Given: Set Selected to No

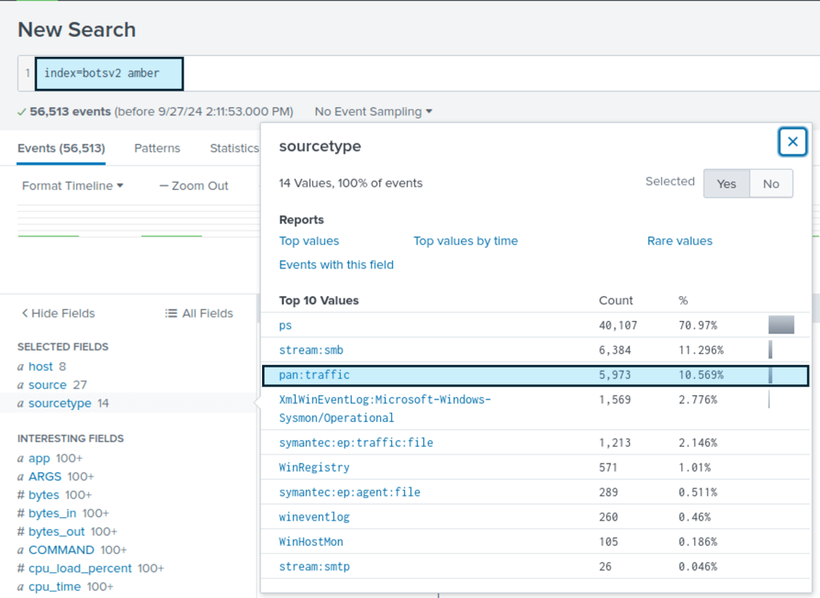Looking at the screenshot, I should click(x=770, y=183).
